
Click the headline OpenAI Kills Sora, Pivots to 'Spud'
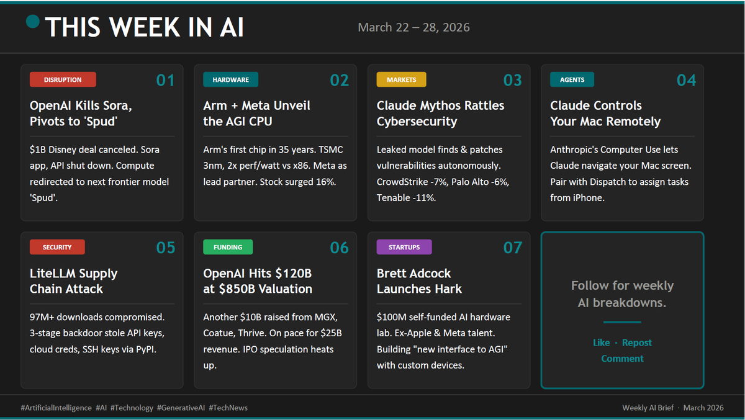click(81, 114)
